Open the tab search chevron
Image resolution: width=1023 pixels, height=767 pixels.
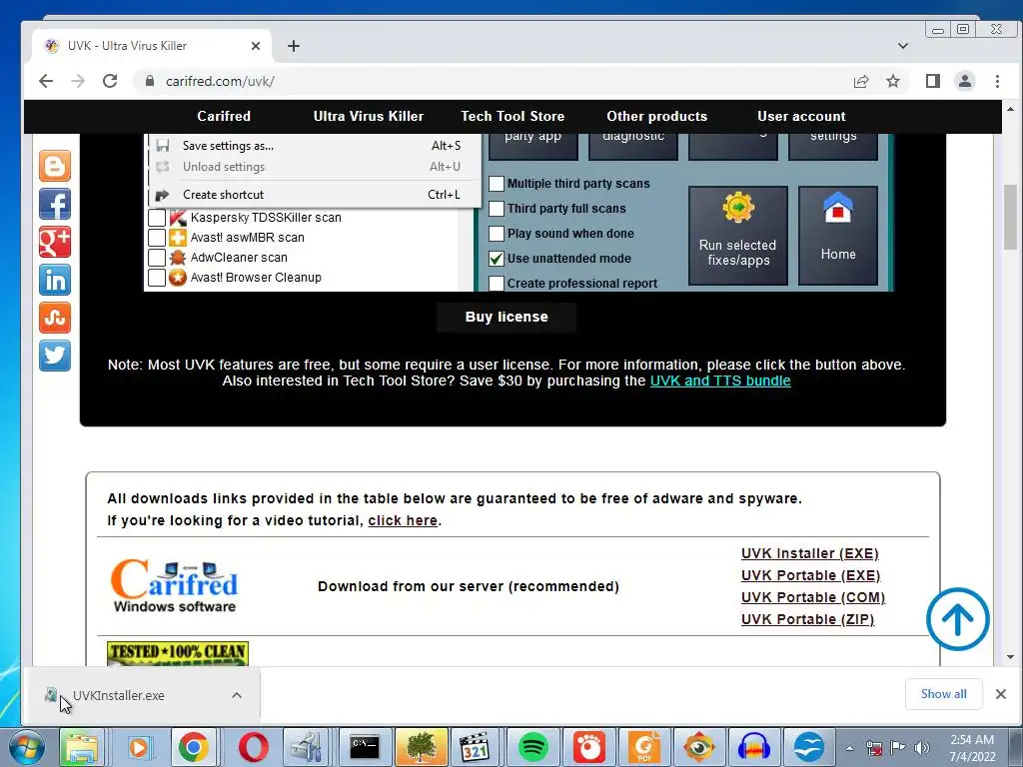tap(903, 46)
